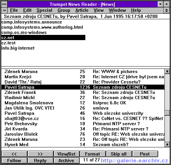Click the article list scroll up arrow
This screenshot has height=165, width=171.
pyautogui.click(x=167, y=71)
